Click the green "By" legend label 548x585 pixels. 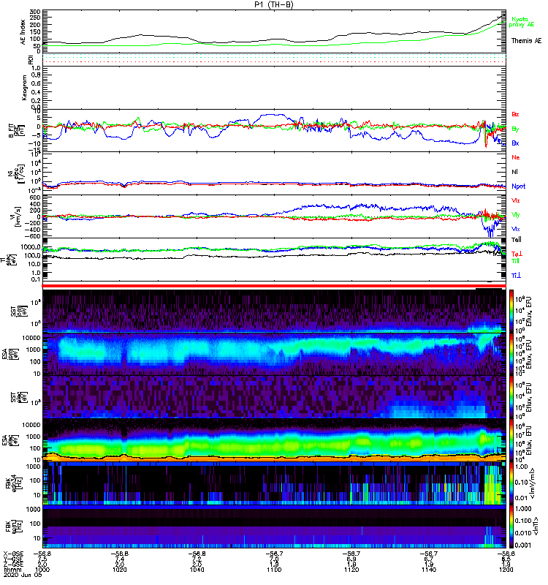click(515, 129)
